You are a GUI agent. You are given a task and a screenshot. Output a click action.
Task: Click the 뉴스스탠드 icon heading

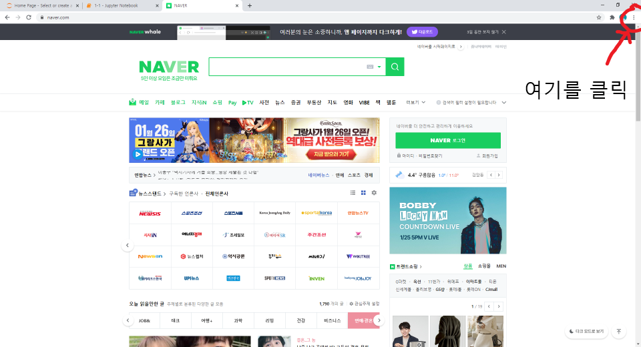click(x=147, y=194)
